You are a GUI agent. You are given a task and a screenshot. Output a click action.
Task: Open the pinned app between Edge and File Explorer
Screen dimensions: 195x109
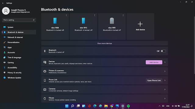point(100,106)
